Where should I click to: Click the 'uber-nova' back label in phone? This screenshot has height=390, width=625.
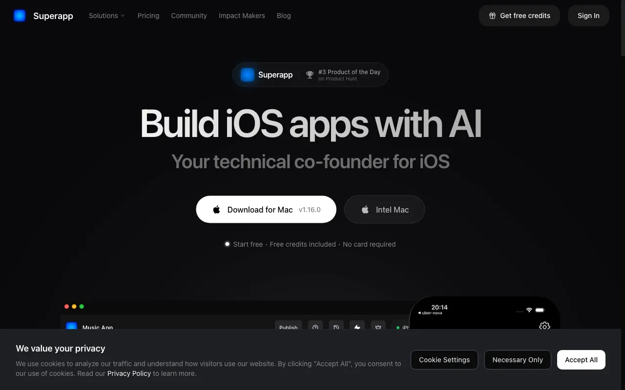coord(430,313)
